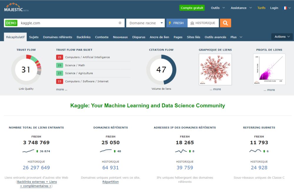The height and width of the screenshot is (196, 294).
Task: Click the sparkline under 3 748 769
Action: tap(28, 151)
